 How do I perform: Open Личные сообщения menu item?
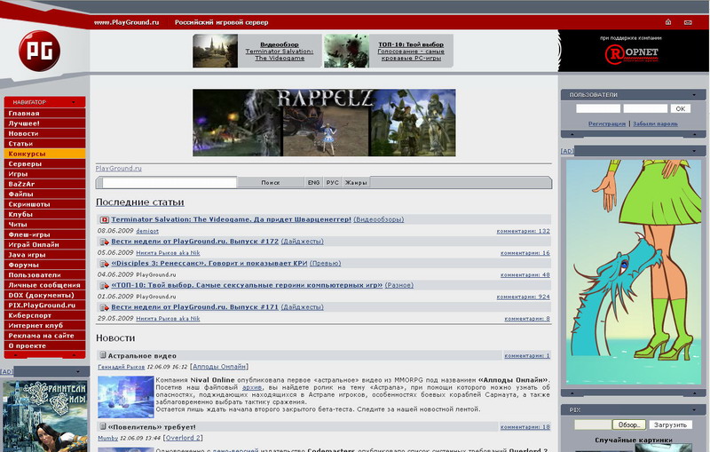(45, 285)
